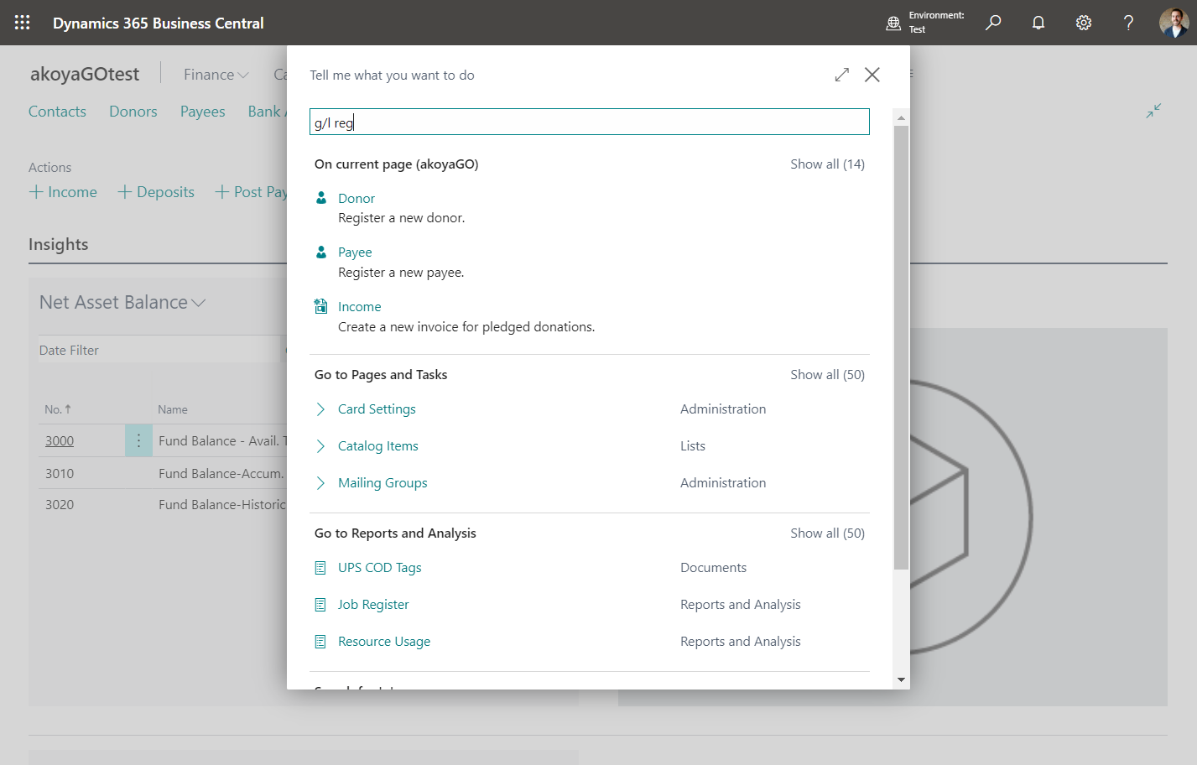The height and width of the screenshot is (765, 1197).
Task: Open the Card Settings page link
Action: 377,409
